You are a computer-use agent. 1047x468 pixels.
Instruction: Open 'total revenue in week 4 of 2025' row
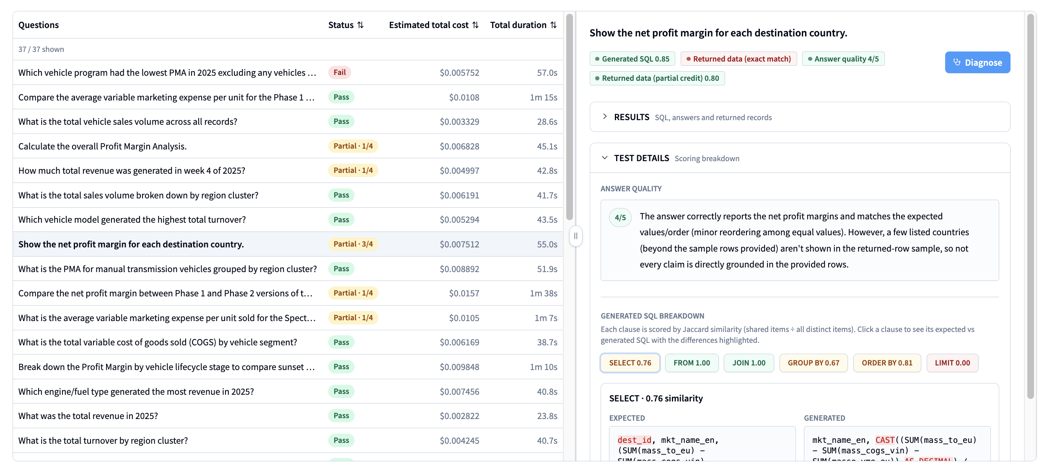(x=288, y=170)
